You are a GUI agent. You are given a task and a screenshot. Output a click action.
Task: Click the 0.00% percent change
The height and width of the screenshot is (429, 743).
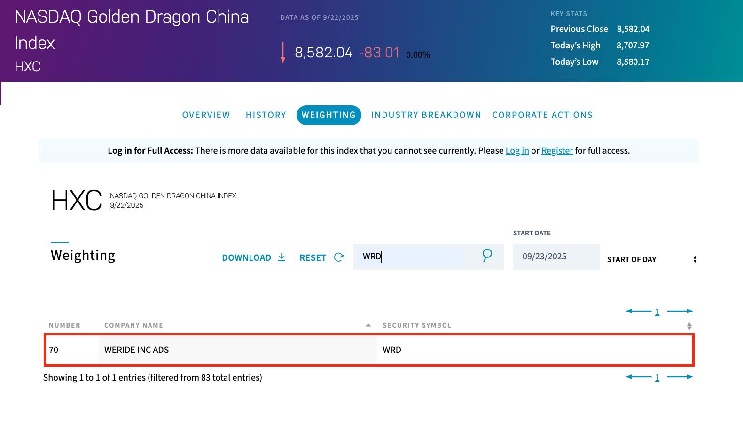[x=418, y=55]
